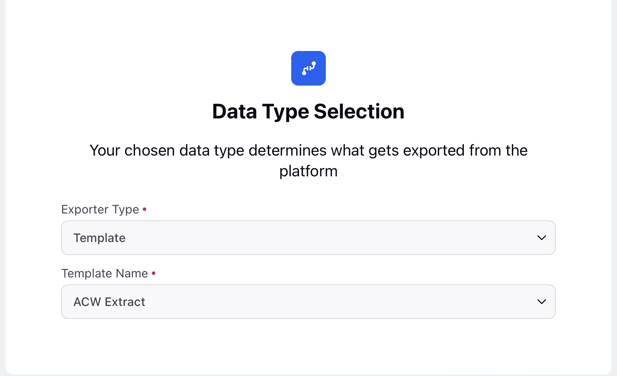Click the word 'Selection' in the heading

coord(359,112)
